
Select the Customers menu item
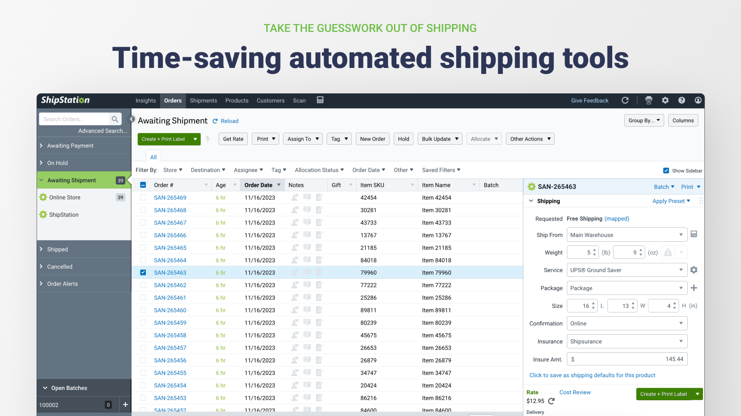pyautogui.click(x=270, y=100)
